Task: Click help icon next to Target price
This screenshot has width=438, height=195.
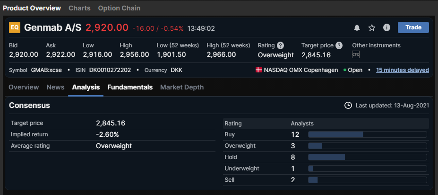Action: [x=339, y=45]
